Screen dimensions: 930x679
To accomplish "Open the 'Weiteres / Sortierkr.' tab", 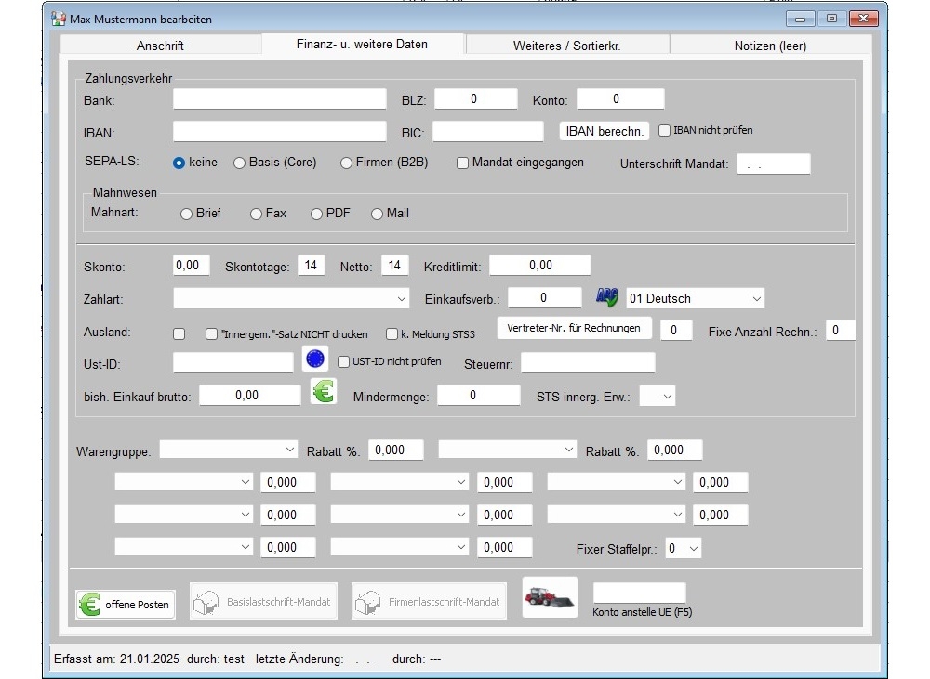I will 566,46.
